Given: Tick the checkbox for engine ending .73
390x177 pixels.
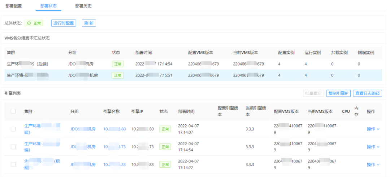Looking at the screenshot, I should (x=13, y=147).
